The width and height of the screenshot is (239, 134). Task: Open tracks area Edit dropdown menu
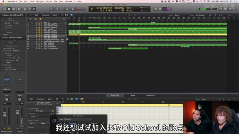click(x=37, y=15)
